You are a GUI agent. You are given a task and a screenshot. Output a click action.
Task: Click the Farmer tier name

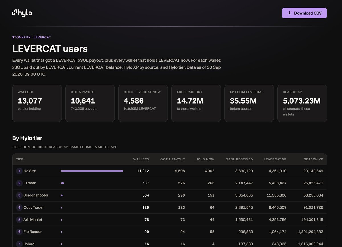29,183
